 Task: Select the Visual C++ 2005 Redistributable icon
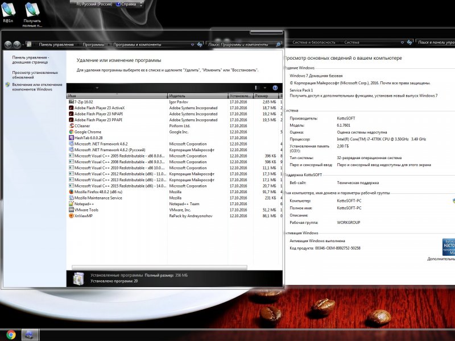72,156
